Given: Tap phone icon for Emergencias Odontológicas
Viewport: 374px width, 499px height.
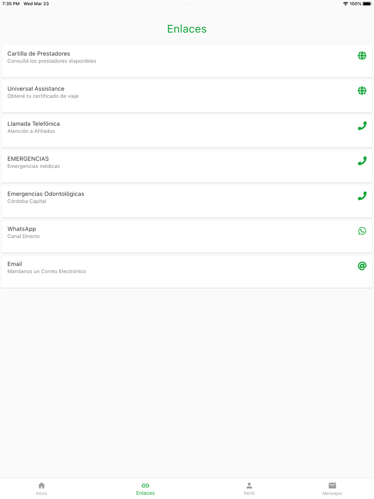Looking at the screenshot, I should tap(362, 196).
